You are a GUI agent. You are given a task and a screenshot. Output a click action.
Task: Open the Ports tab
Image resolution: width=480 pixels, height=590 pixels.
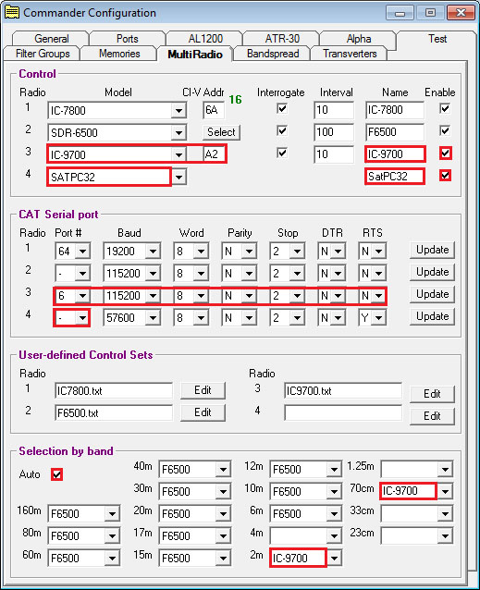pyautogui.click(x=127, y=39)
